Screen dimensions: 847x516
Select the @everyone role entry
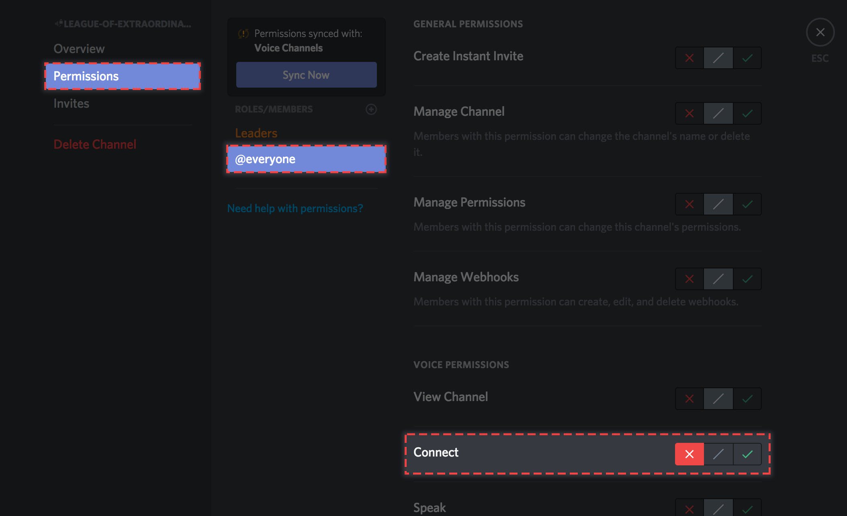tap(305, 159)
